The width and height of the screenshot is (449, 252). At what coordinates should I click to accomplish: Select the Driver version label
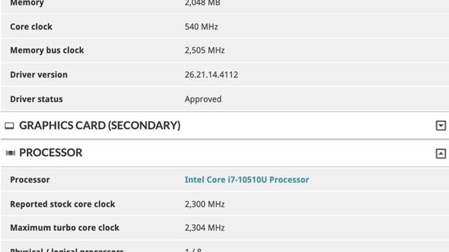point(39,75)
